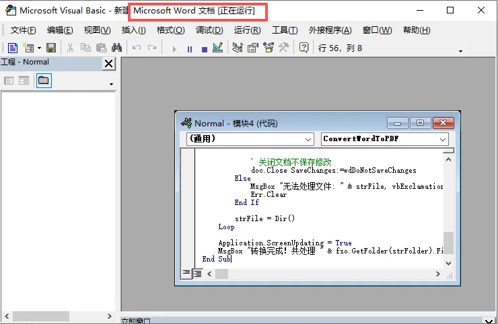
Task: Expand the project panel toolbar options arrow
Action: click(111, 84)
